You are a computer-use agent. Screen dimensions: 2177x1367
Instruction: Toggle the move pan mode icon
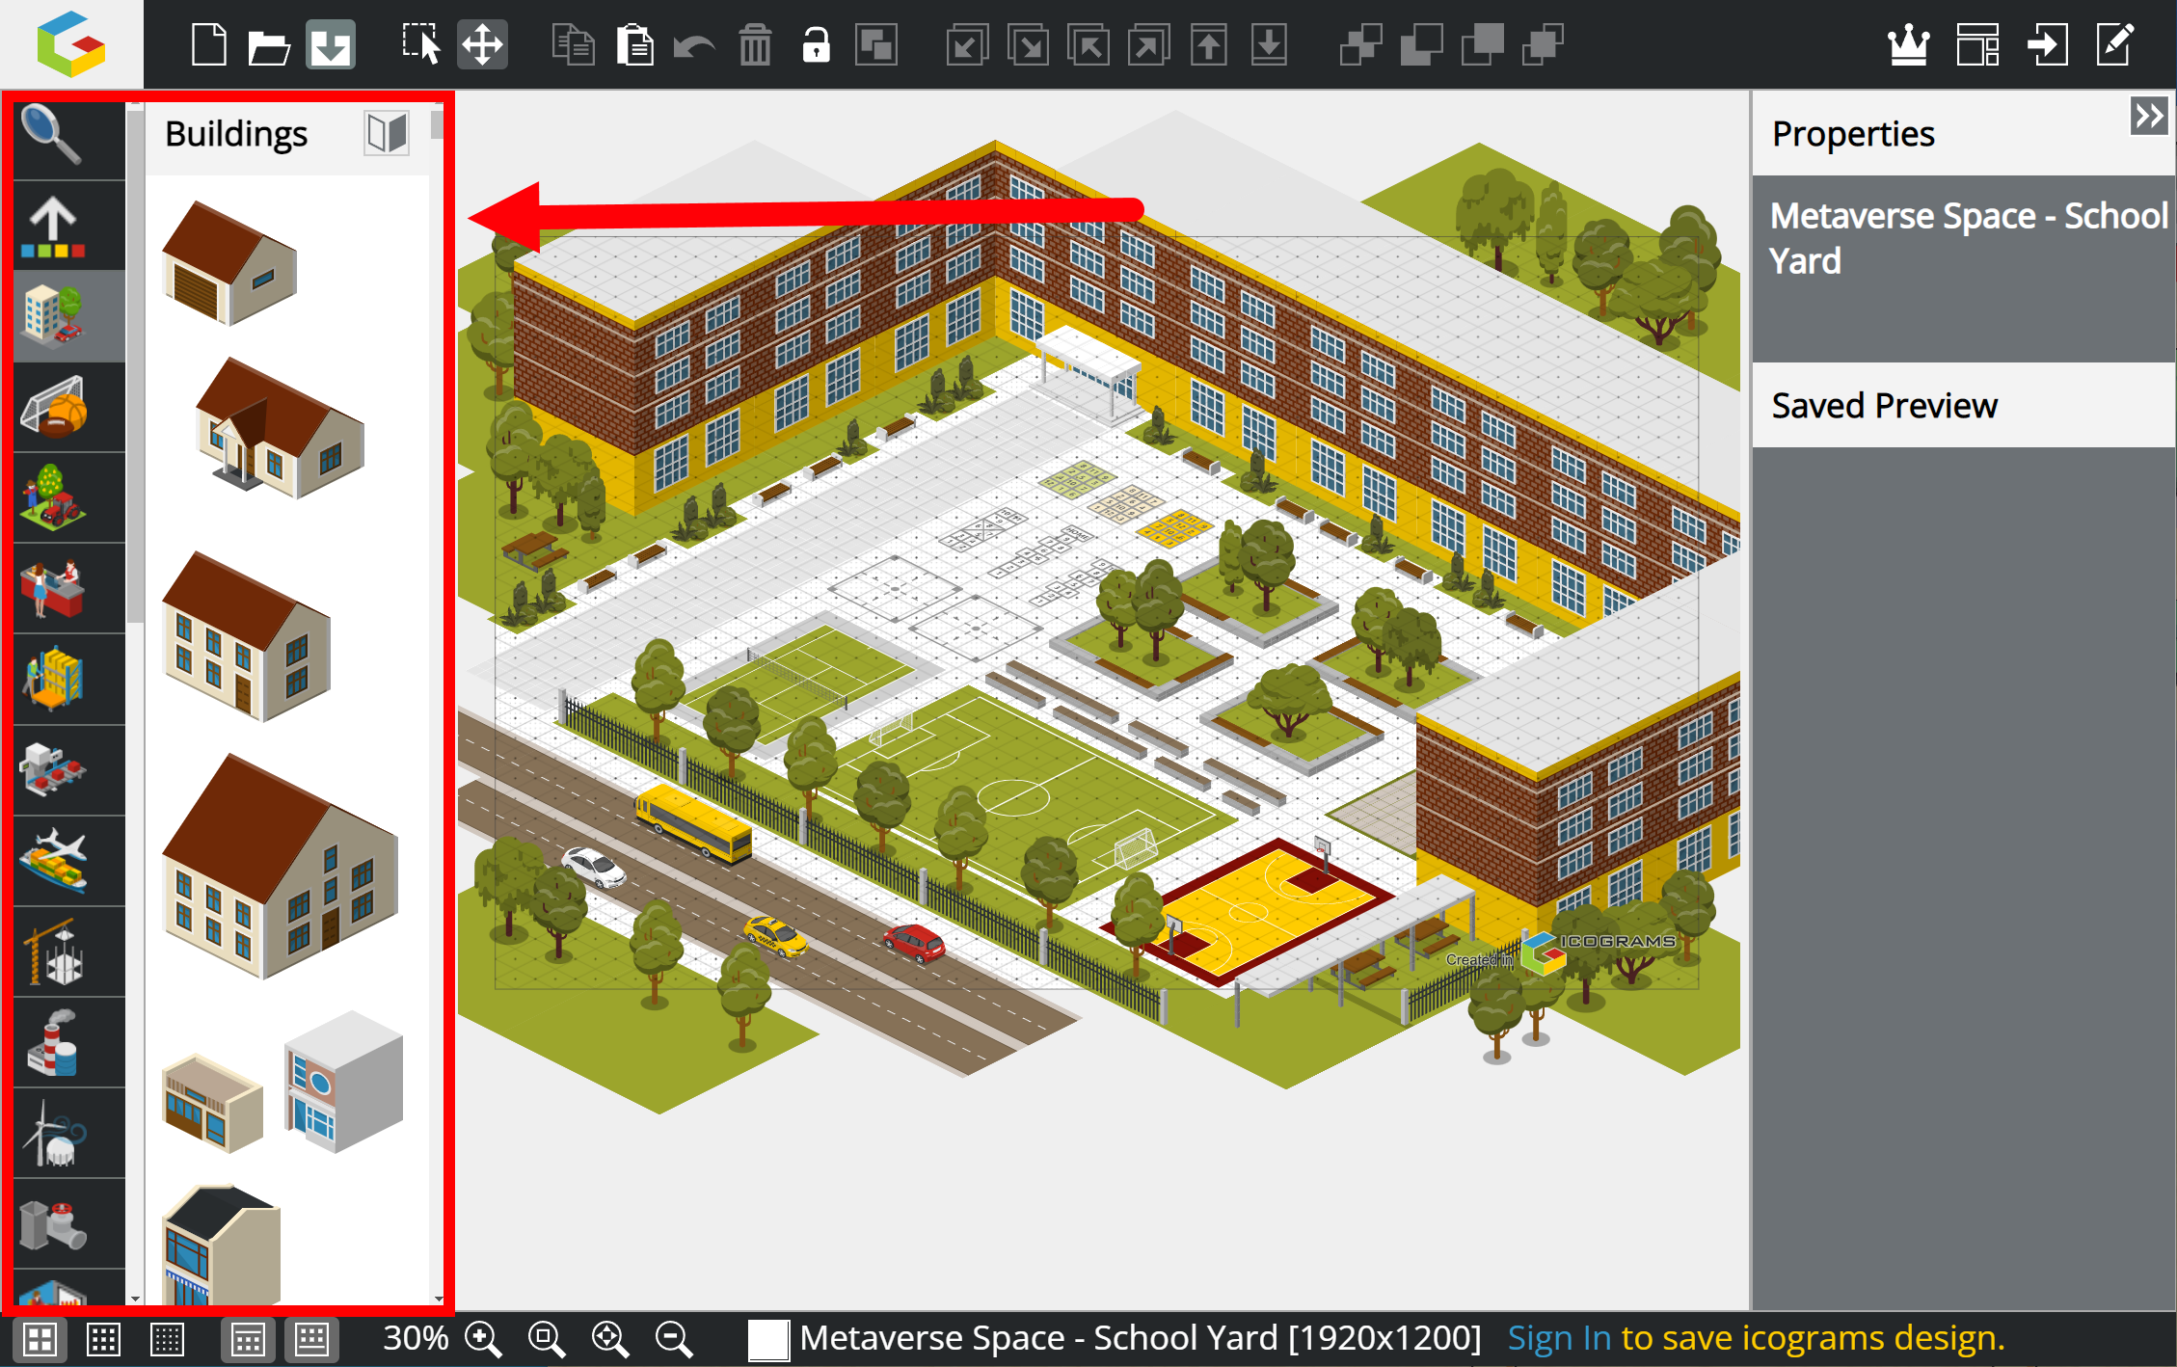(482, 44)
